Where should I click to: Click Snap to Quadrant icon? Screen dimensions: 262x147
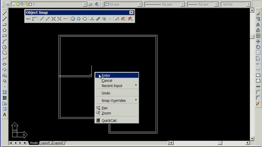pos(79,19)
